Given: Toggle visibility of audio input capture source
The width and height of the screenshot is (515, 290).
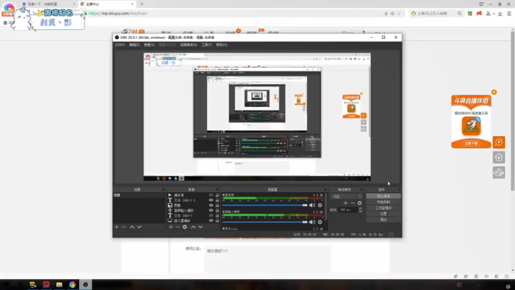Looking at the screenshot, I should 211,211.
